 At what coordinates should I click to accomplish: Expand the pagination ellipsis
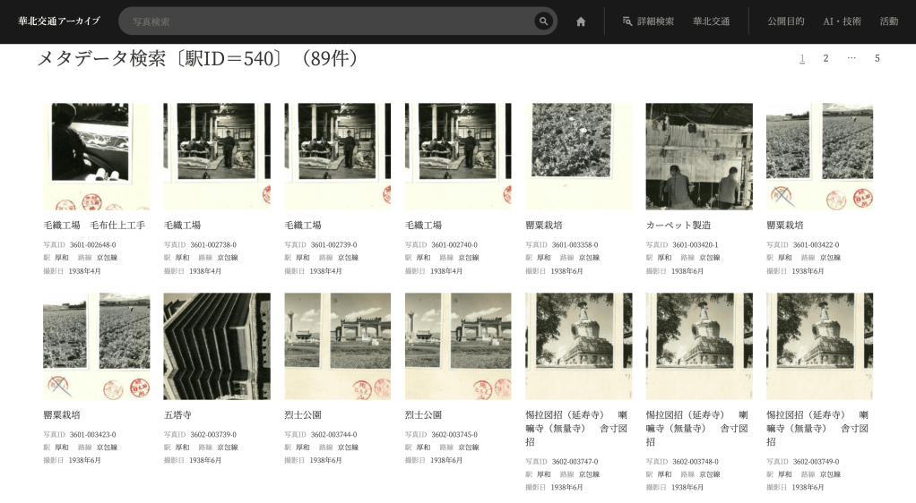[851, 58]
